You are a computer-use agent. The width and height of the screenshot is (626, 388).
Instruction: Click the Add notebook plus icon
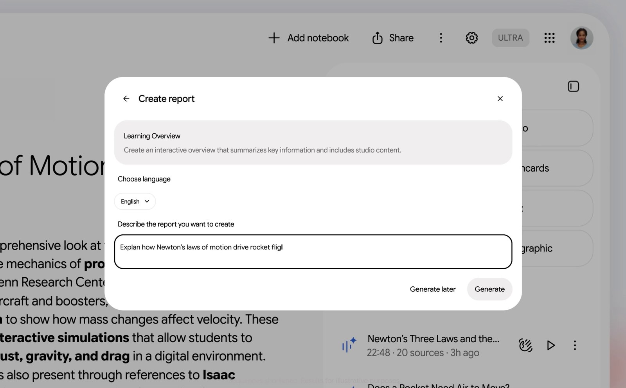pos(274,38)
